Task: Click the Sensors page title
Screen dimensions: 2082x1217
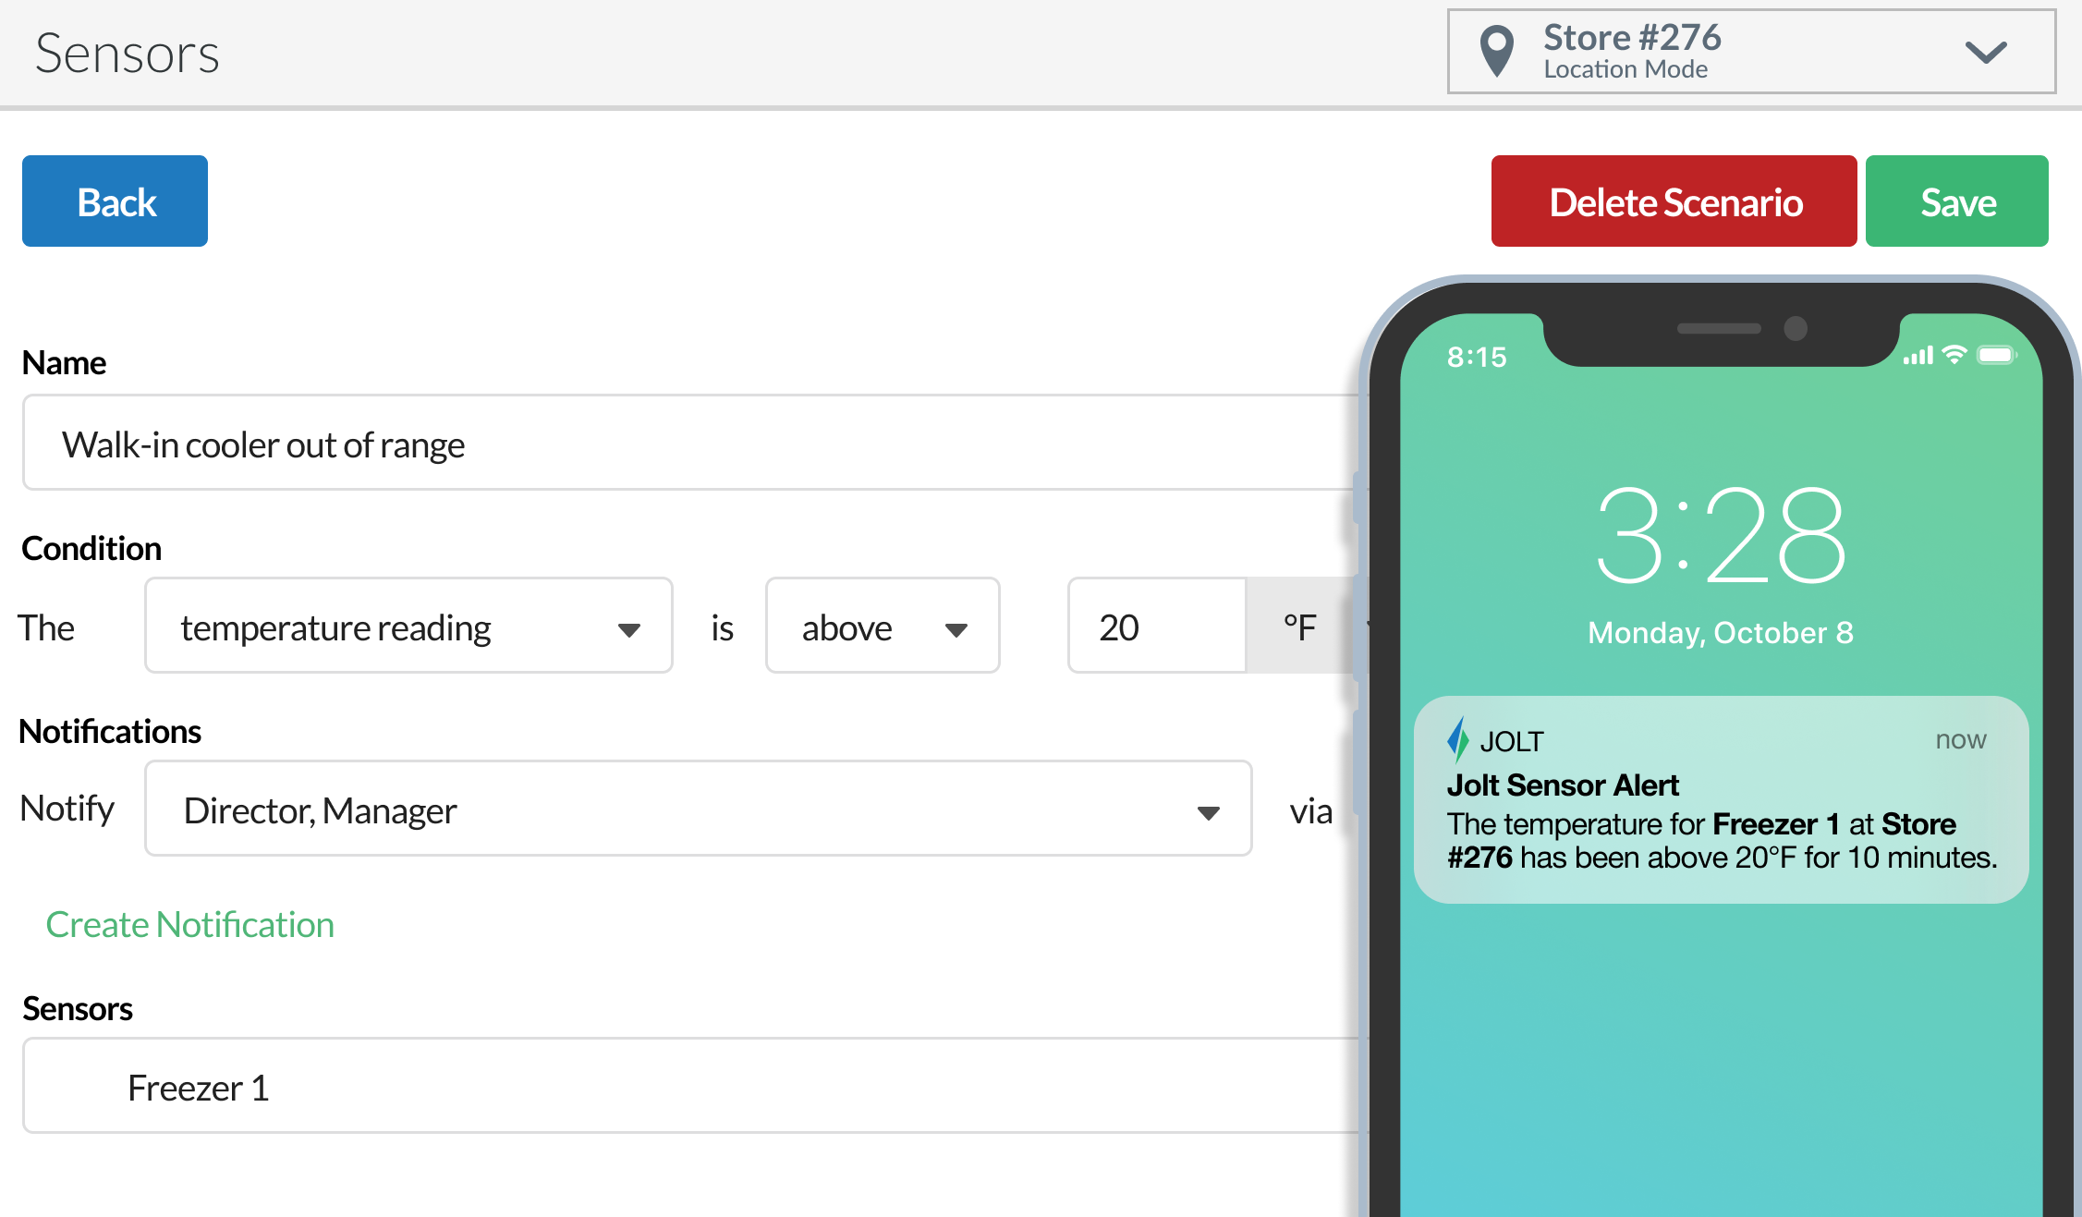Action: click(128, 54)
